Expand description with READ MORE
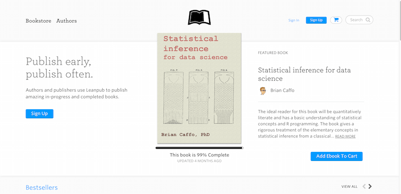 point(345,136)
